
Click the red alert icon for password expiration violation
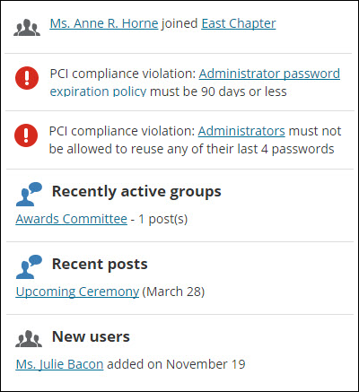[27, 78]
